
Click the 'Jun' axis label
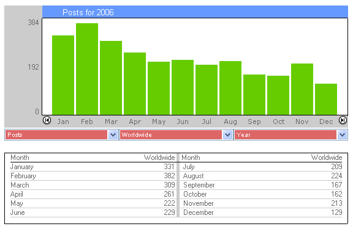183,122
